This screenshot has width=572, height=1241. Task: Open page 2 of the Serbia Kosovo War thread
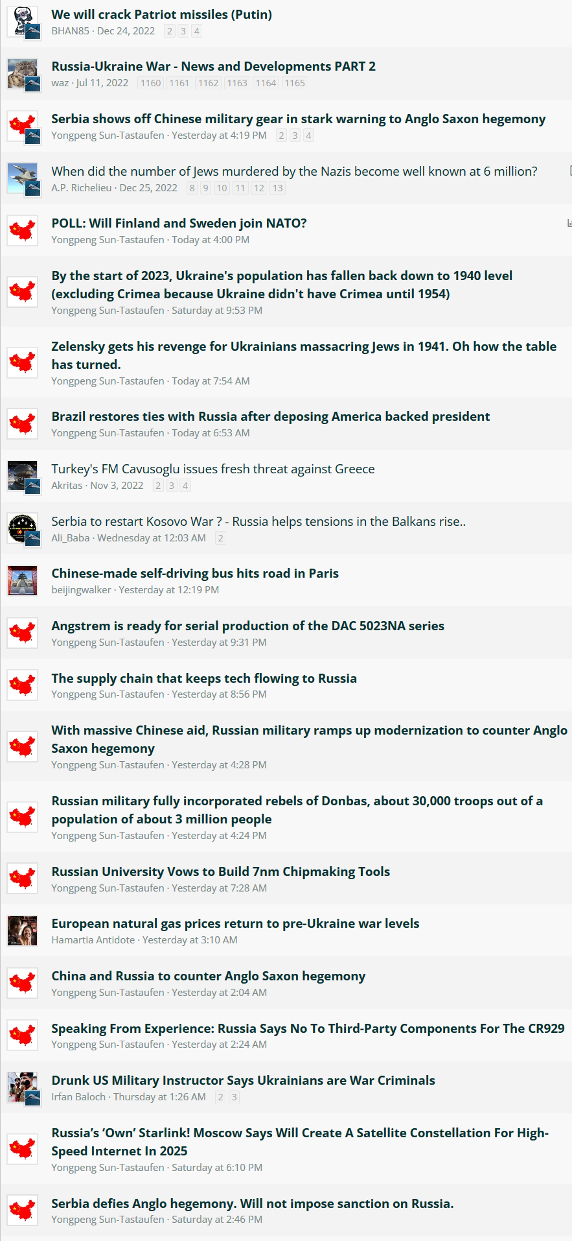(x=220, y=538)
